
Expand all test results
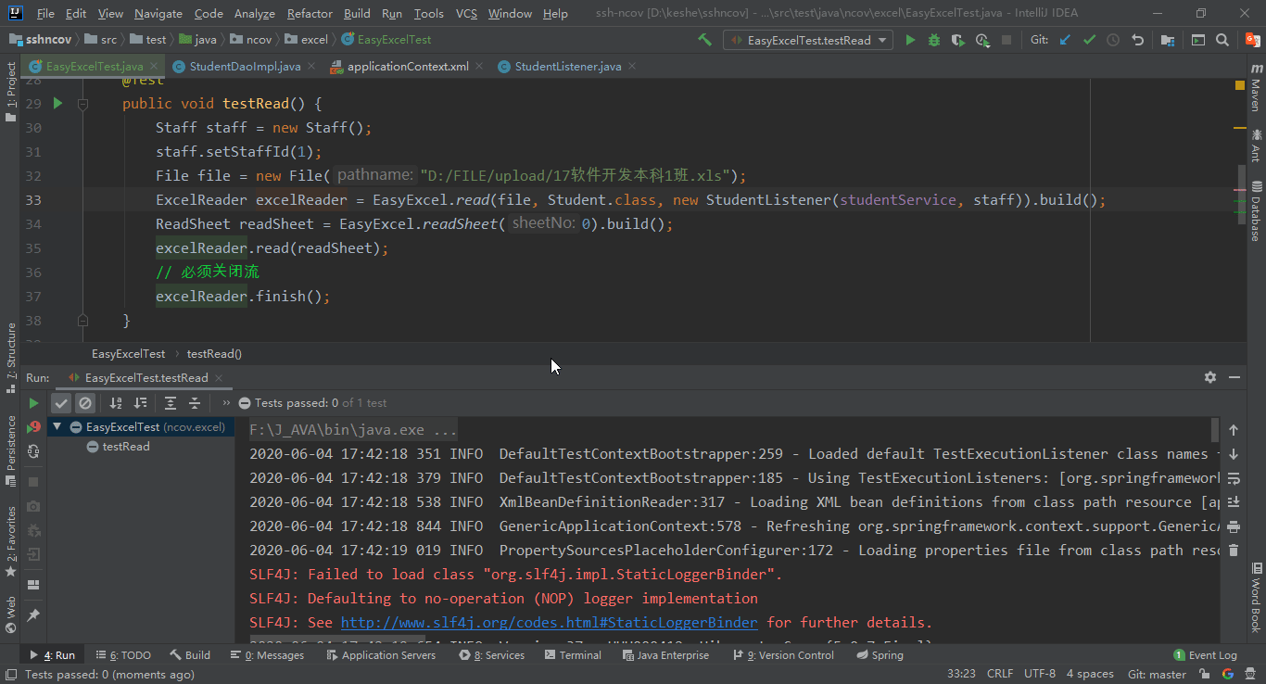[x=171, y=403]
